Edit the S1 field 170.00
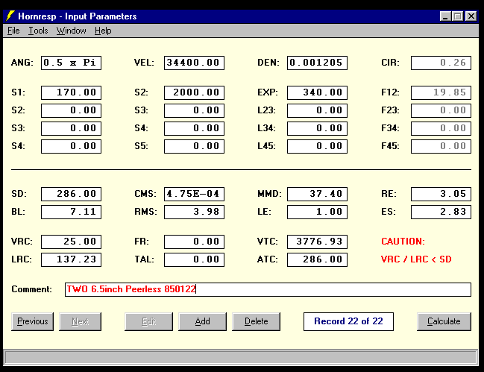The width and height of the screenshot is (484, 372). point(71,92)
